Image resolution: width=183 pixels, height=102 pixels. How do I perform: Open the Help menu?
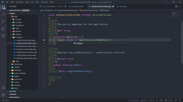tap(51, 2)
